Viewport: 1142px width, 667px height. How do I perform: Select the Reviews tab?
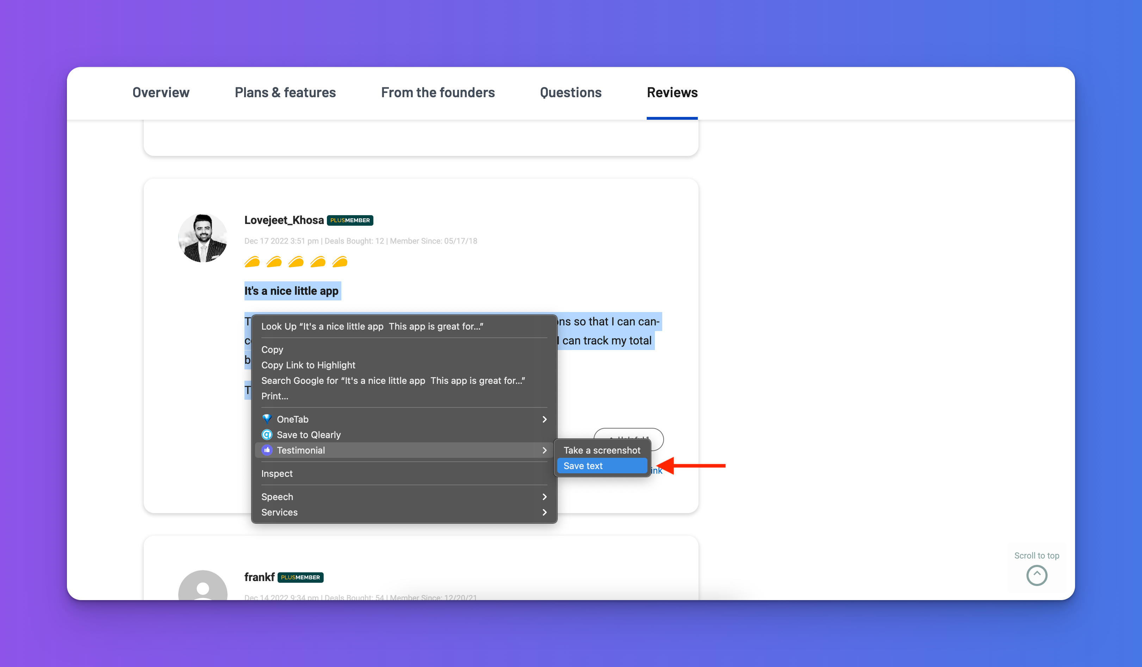tap(672, 92)
